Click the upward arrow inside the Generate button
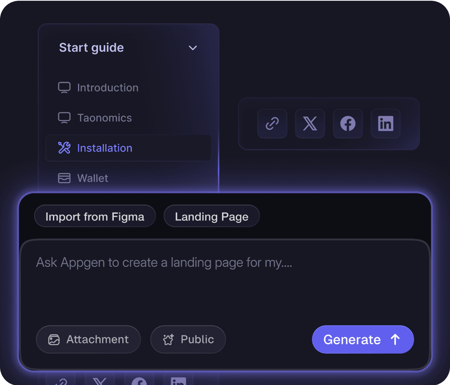This screenshot has height=385, width=450. pyautogui.click(x=394, y=339)
